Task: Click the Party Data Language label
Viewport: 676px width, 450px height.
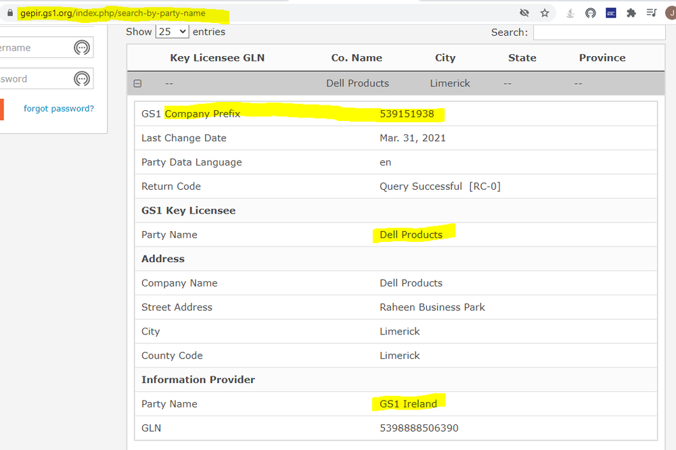Action: 191,162
